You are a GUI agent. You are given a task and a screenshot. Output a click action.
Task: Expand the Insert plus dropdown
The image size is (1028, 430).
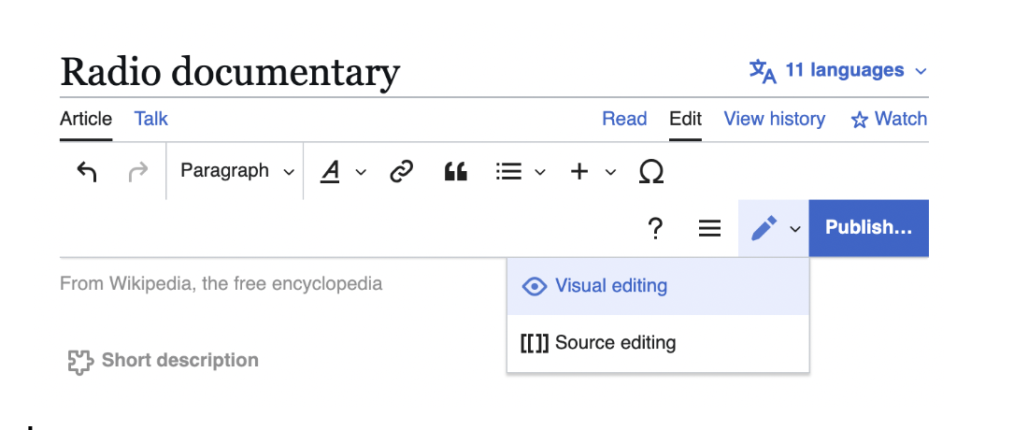(593, 172)
